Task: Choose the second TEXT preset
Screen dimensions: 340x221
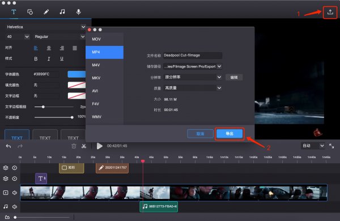Action: [x=45, y=135]
